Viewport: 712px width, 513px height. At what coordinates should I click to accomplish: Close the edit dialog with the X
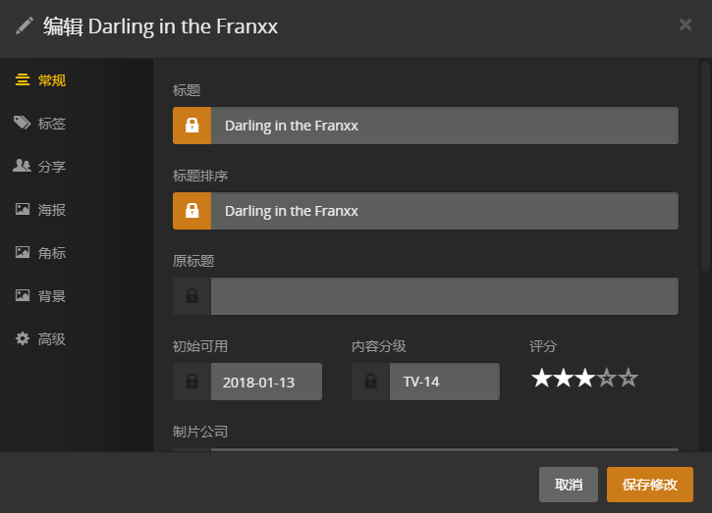tap(685, 25)
